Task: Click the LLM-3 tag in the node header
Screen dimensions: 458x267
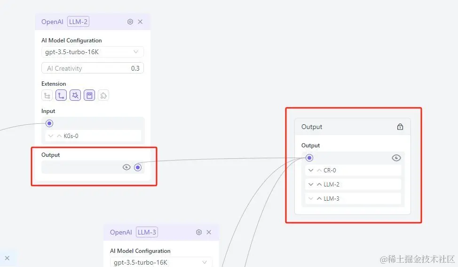Action: [147, 232]
